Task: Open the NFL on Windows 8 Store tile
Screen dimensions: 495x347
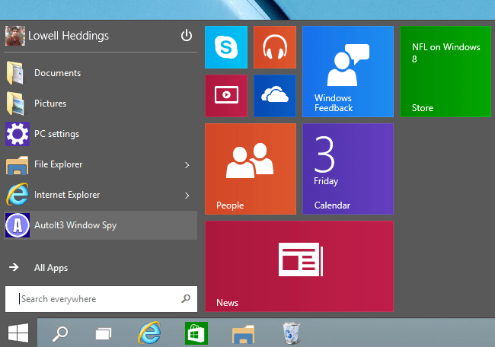Action: point(445,72)
